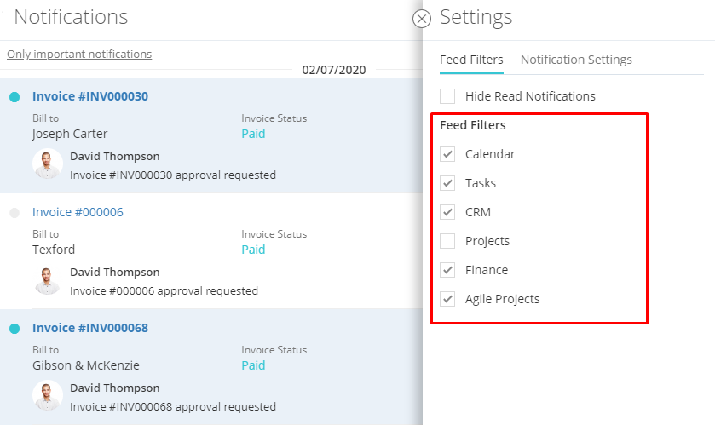Click the unread dot beside Invoice #INV000030
Image resolution: width=715 pixels, height=425 pixels.
[x=14, y=97]
